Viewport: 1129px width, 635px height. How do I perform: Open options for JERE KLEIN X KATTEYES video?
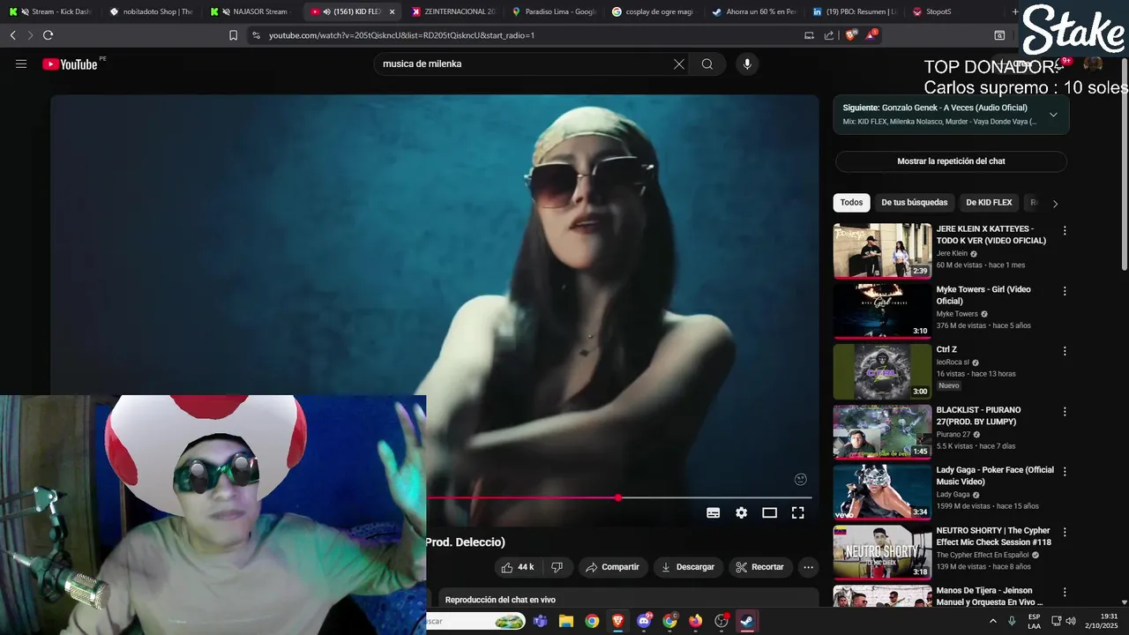pos(1065,230)
